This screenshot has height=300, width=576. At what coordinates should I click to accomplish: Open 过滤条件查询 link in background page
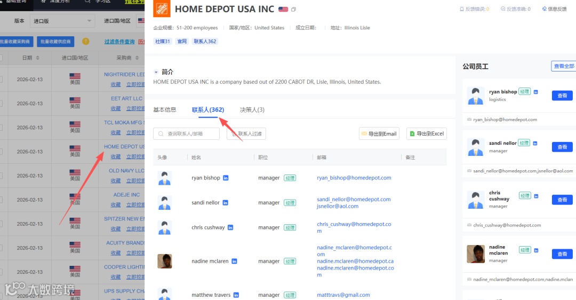click(x=119, y=42)
